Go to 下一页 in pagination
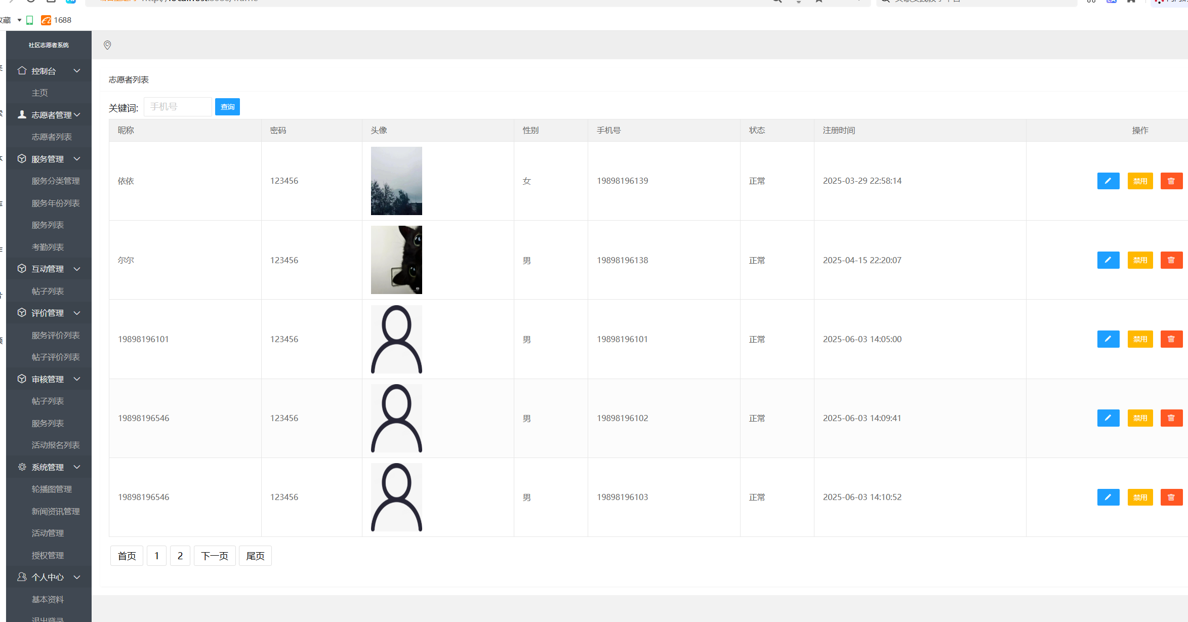This screenshot has height=622, width=1188. pyautogui.click(x=215, y=556)
